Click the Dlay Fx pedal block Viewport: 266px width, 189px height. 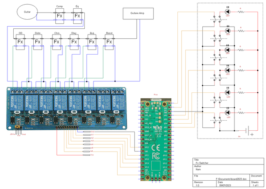[x=74, y=42]
